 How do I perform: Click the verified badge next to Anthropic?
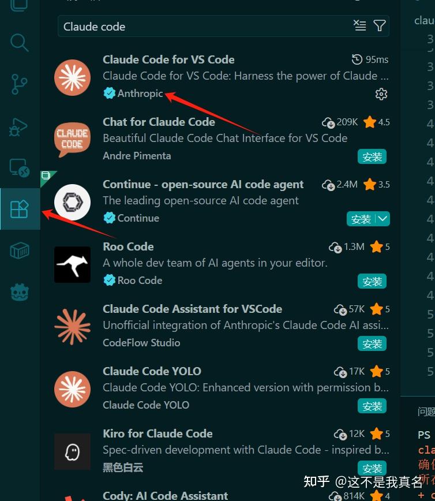(110, 94)
